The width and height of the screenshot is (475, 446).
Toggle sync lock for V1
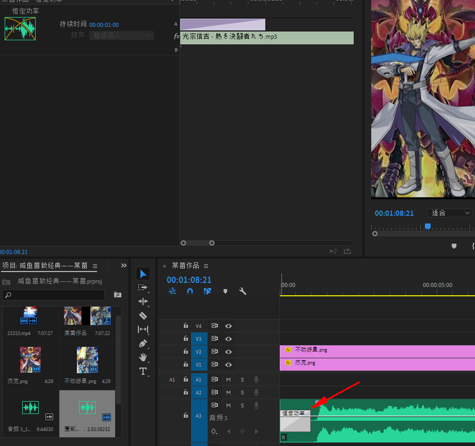click(x=214, y=364)
